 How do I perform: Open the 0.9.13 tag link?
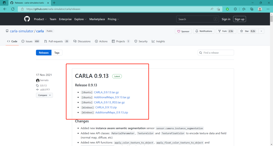coord(43,85)
